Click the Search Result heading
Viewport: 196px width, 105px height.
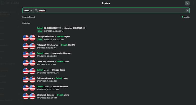29,17
